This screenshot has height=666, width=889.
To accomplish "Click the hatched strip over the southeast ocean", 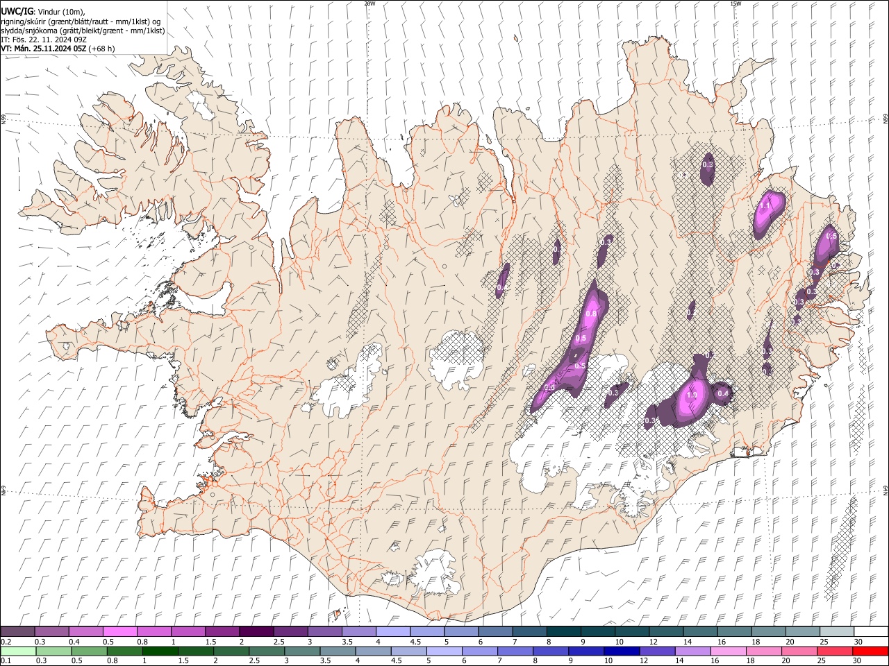I will point(842,548).
